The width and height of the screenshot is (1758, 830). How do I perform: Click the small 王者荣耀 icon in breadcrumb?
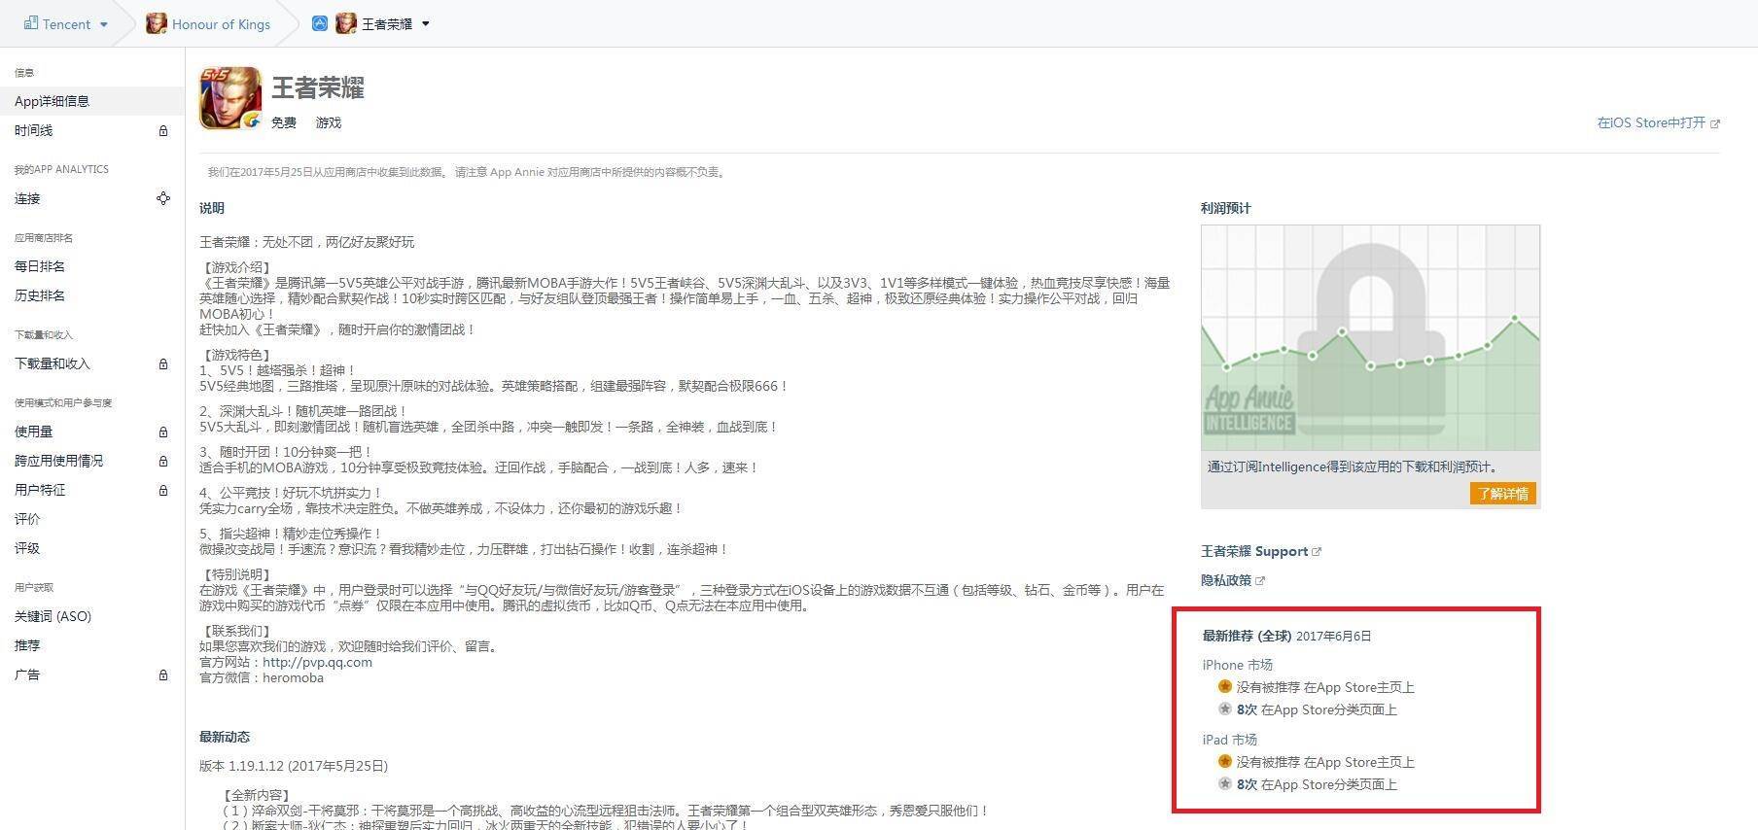345,23
